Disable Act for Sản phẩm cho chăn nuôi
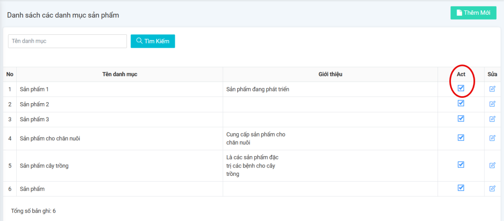Viewport: 504px width, 221px height. tap(461, 138)
